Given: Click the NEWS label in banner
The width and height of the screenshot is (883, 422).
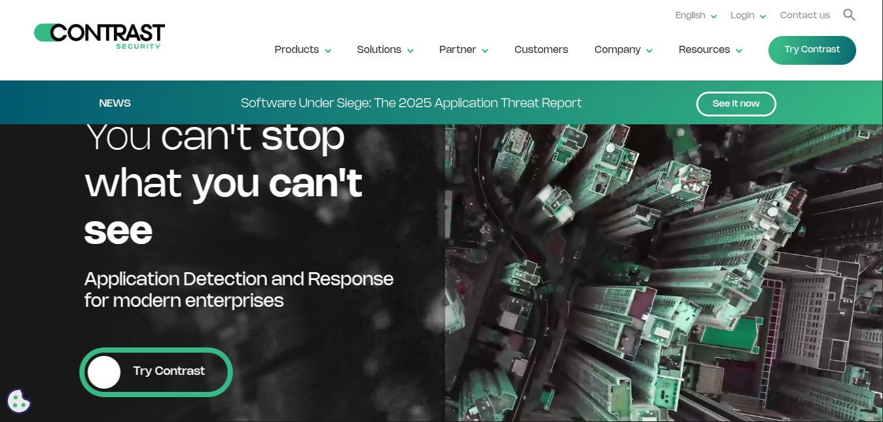Looking at the screenshot, I should click(x=115, y=103).
